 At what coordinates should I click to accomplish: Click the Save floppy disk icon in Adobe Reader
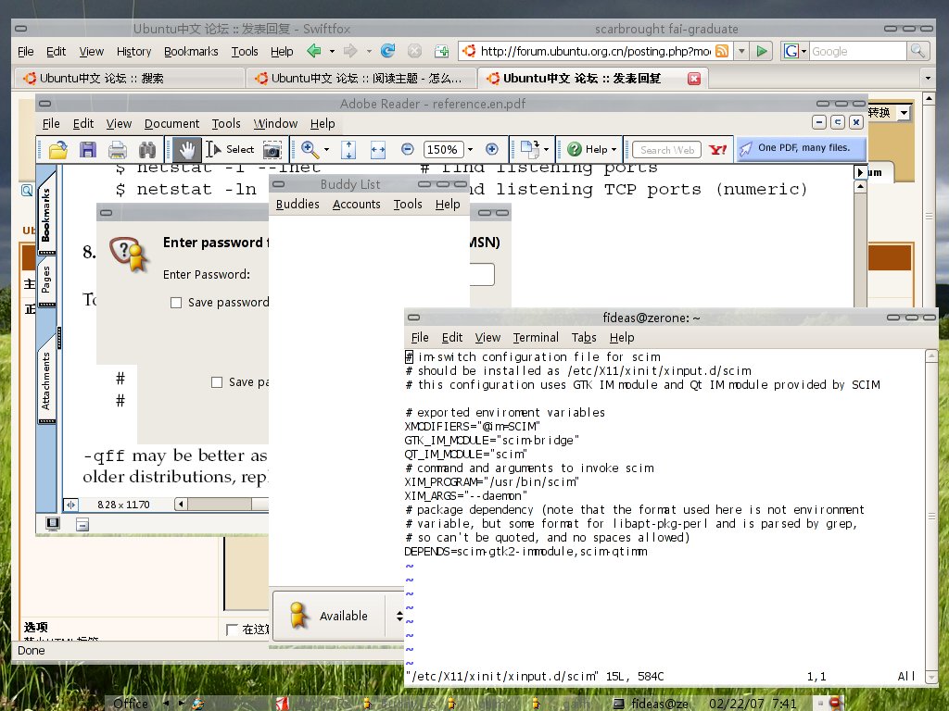[x=88, y=149]
